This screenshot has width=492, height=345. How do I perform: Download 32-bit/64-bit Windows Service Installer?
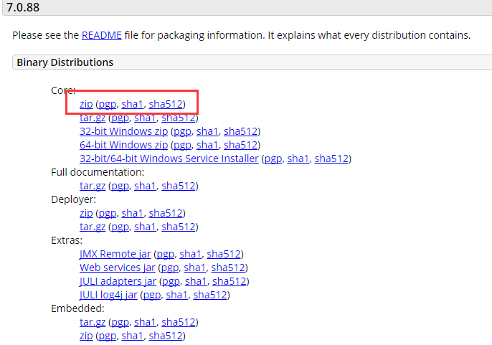[169, 159]
